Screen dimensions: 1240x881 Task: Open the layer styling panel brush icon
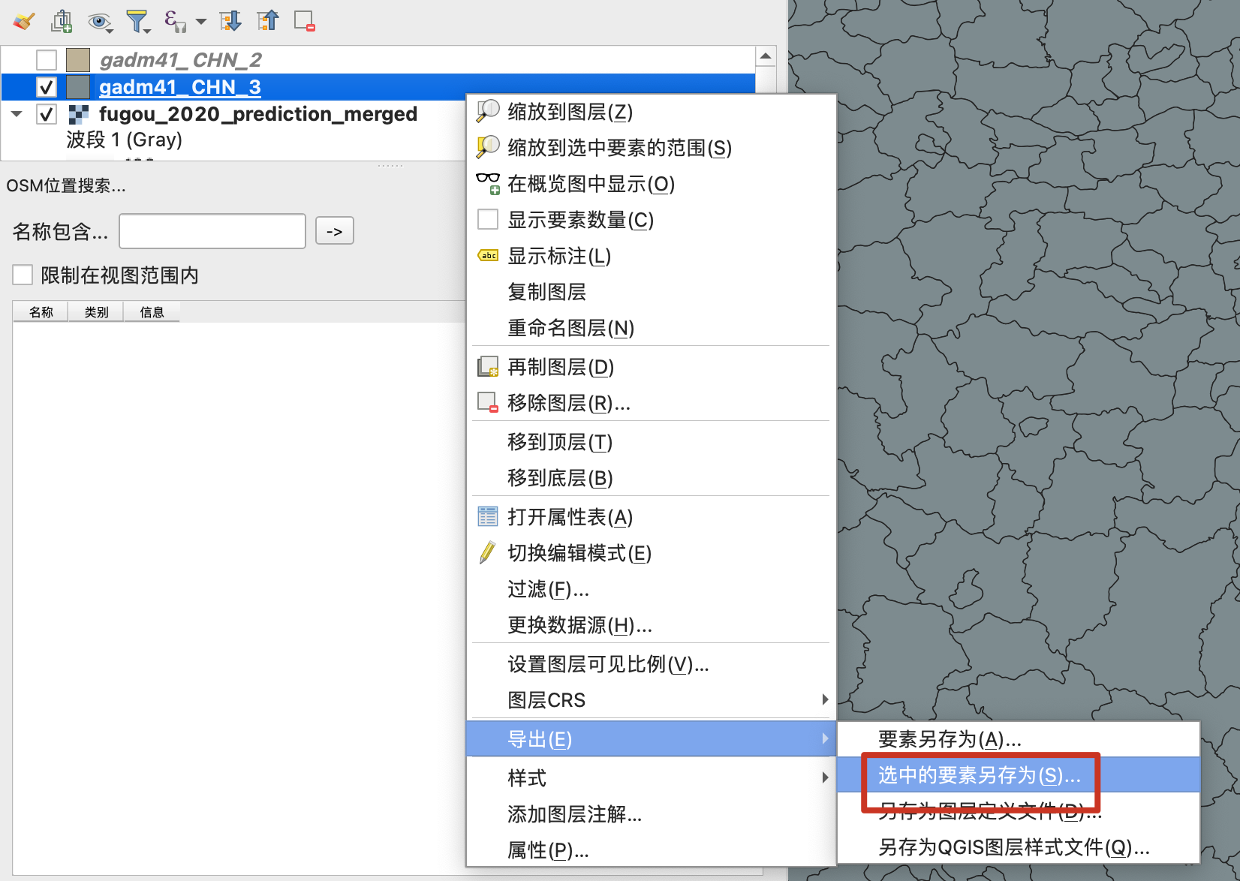[24, 21]
